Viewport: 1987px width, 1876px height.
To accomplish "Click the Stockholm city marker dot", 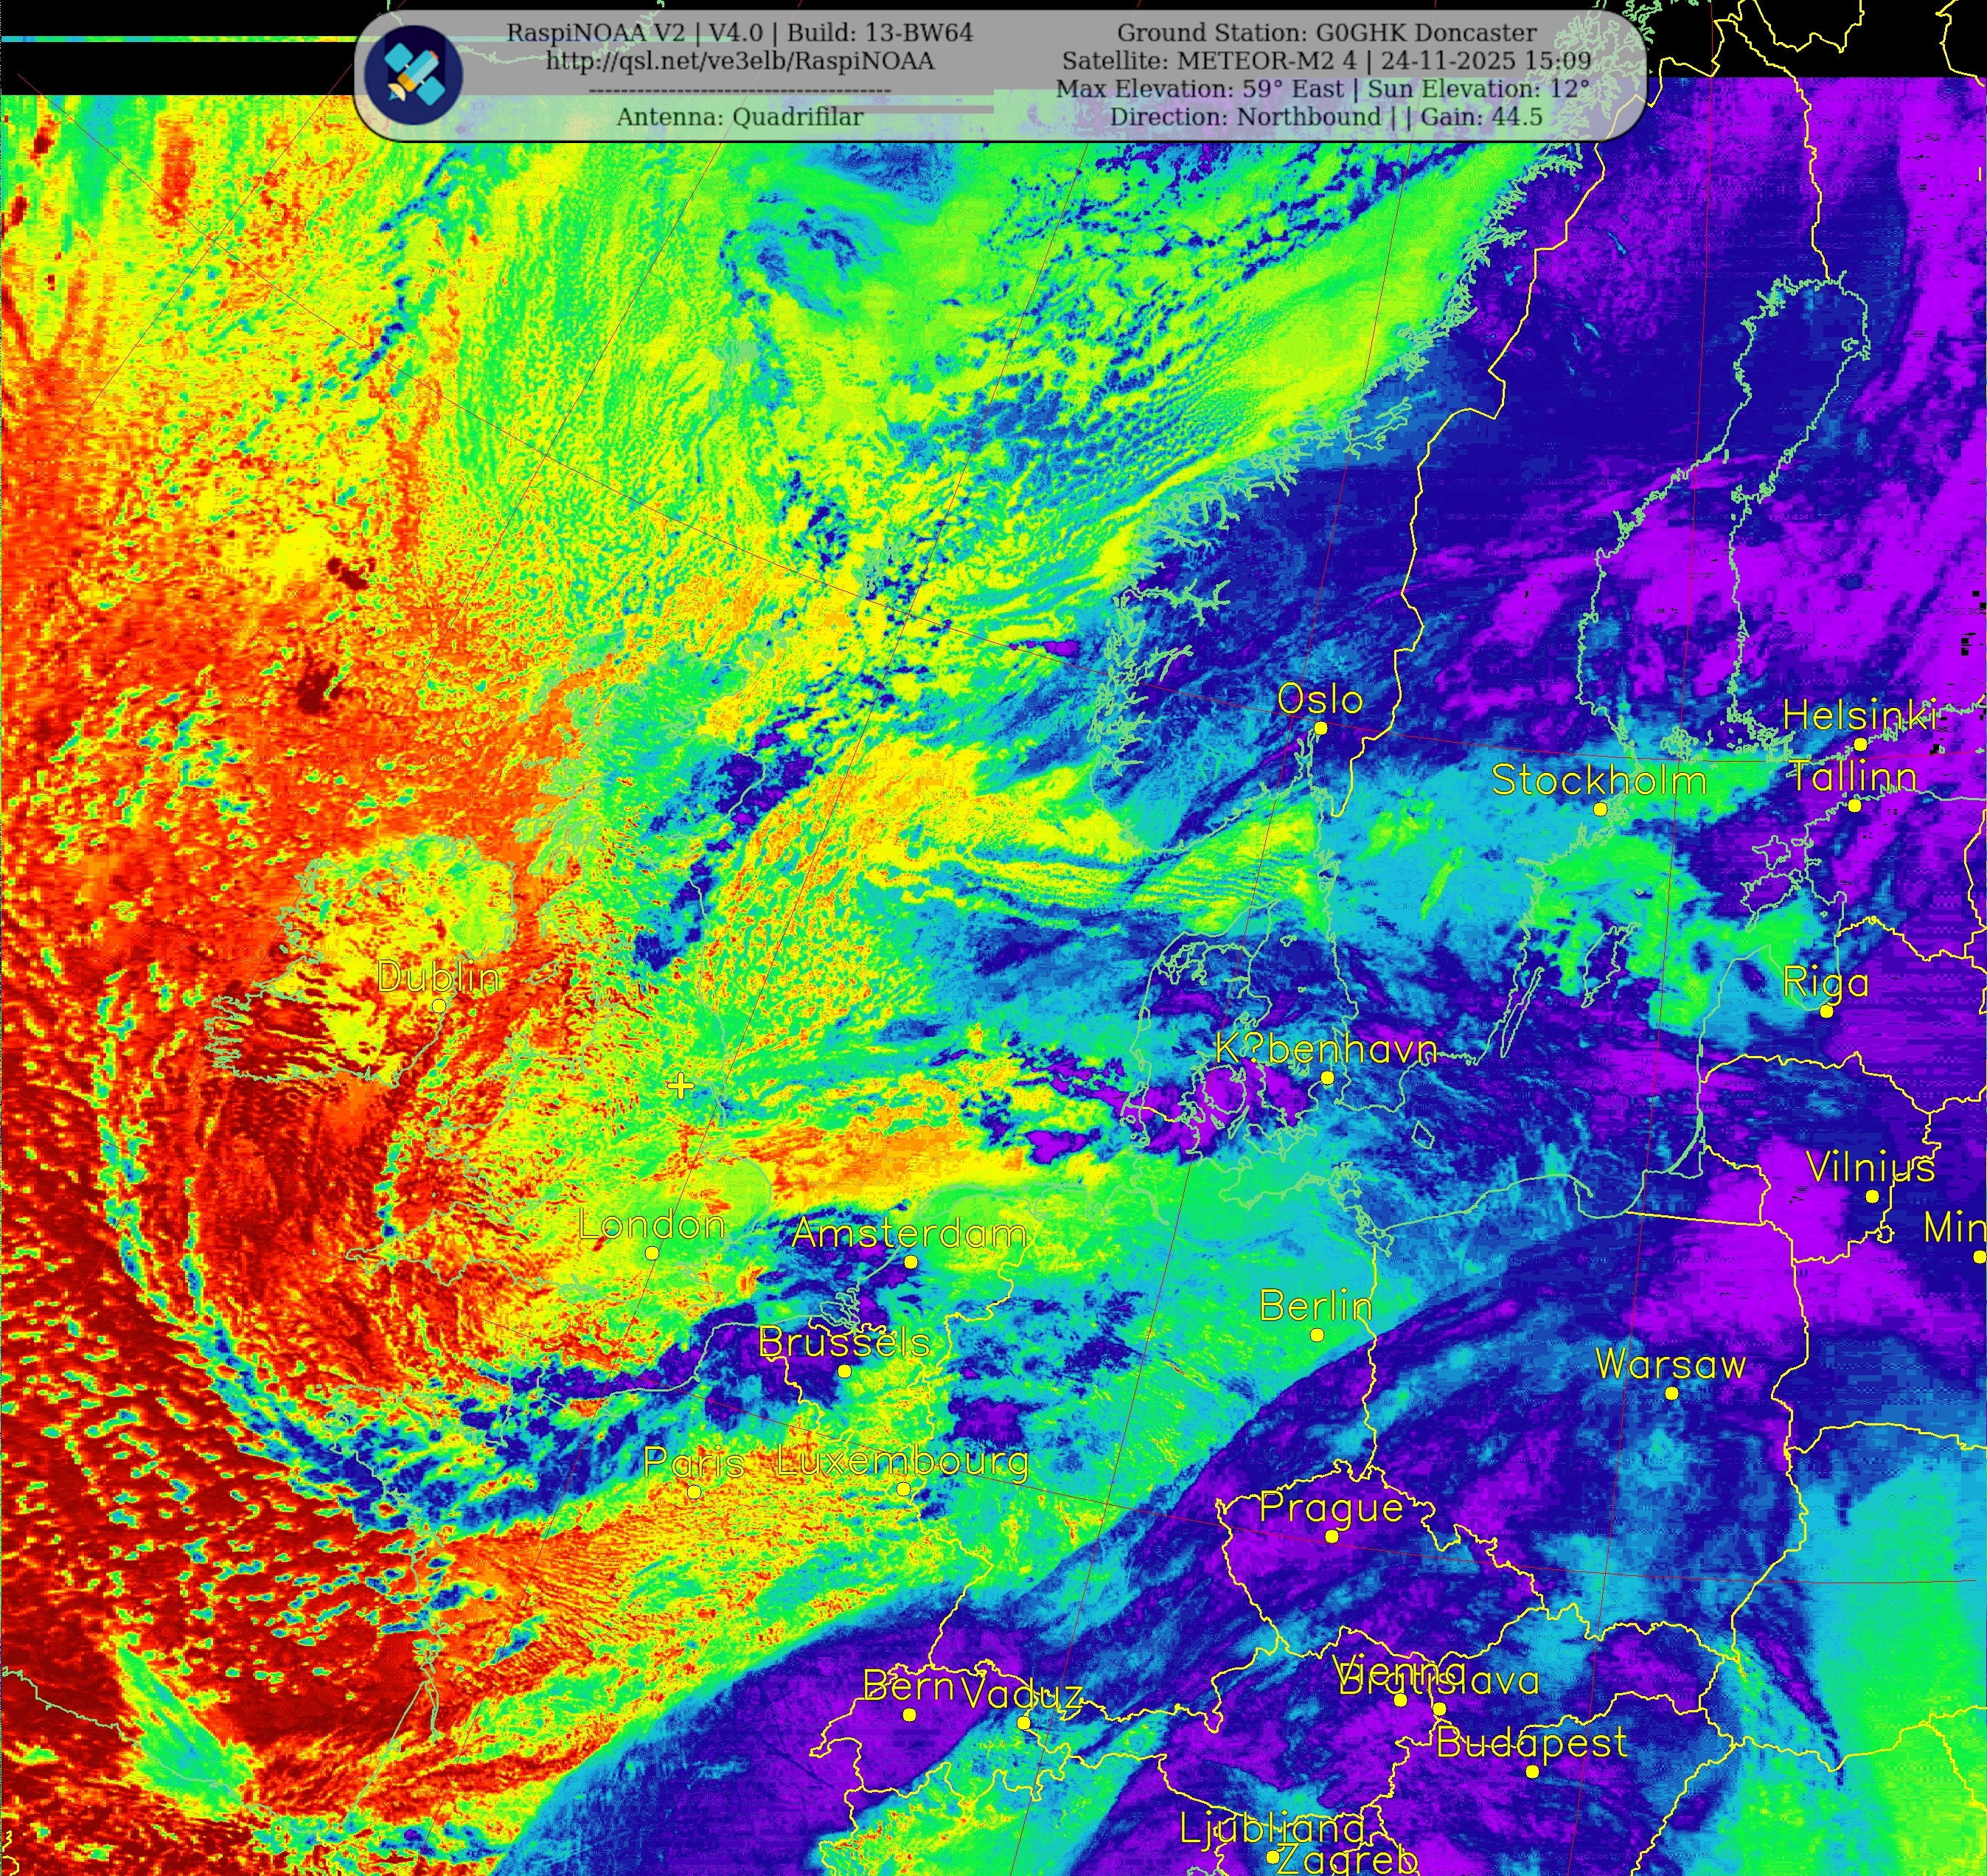I will coord(1600,809).
